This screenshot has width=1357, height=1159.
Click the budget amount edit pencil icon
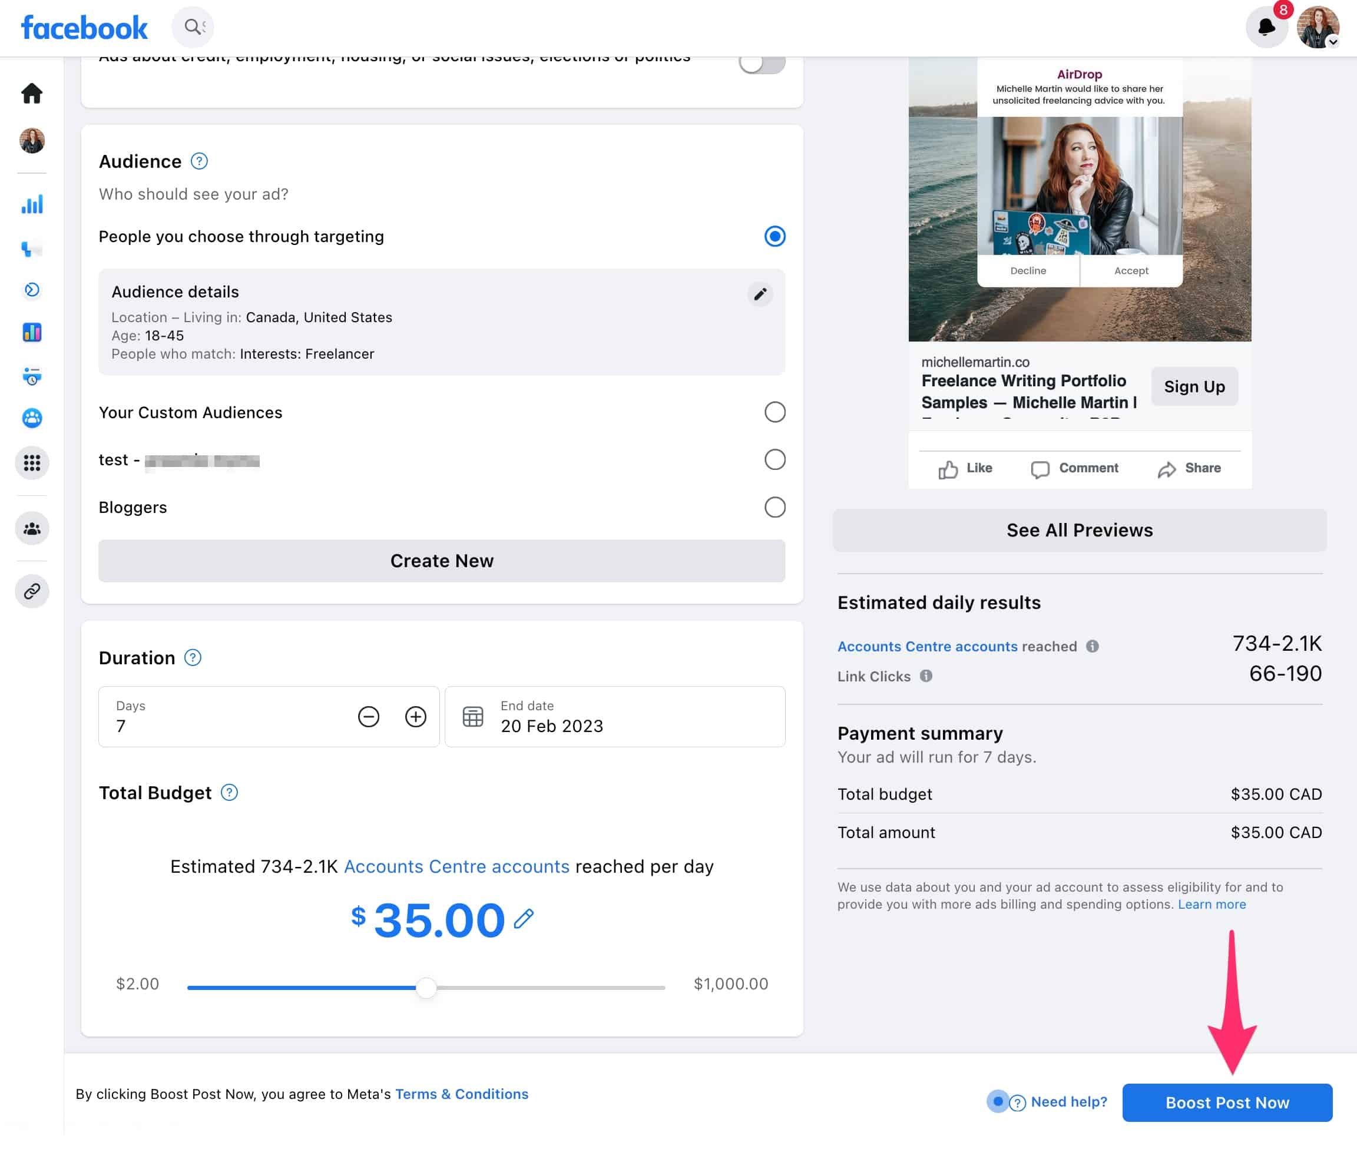coord(523,920)
